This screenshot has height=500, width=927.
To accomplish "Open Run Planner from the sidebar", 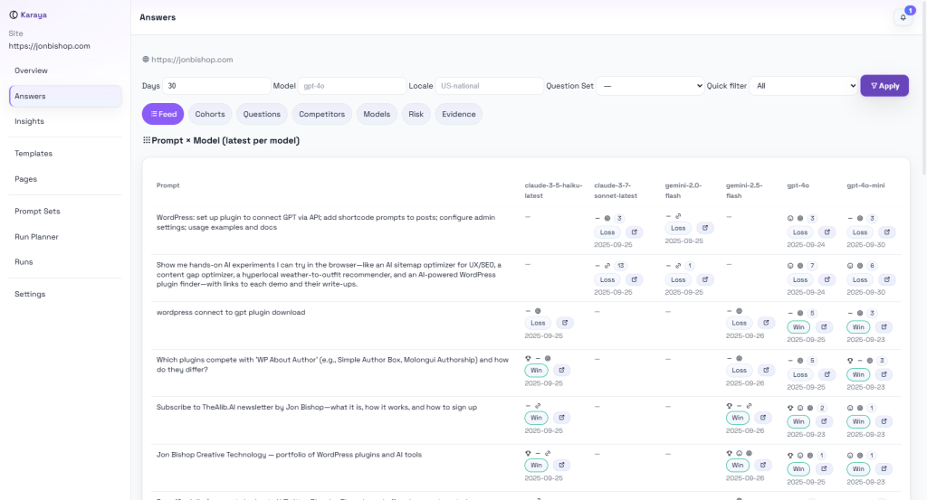I will [36, 237].
